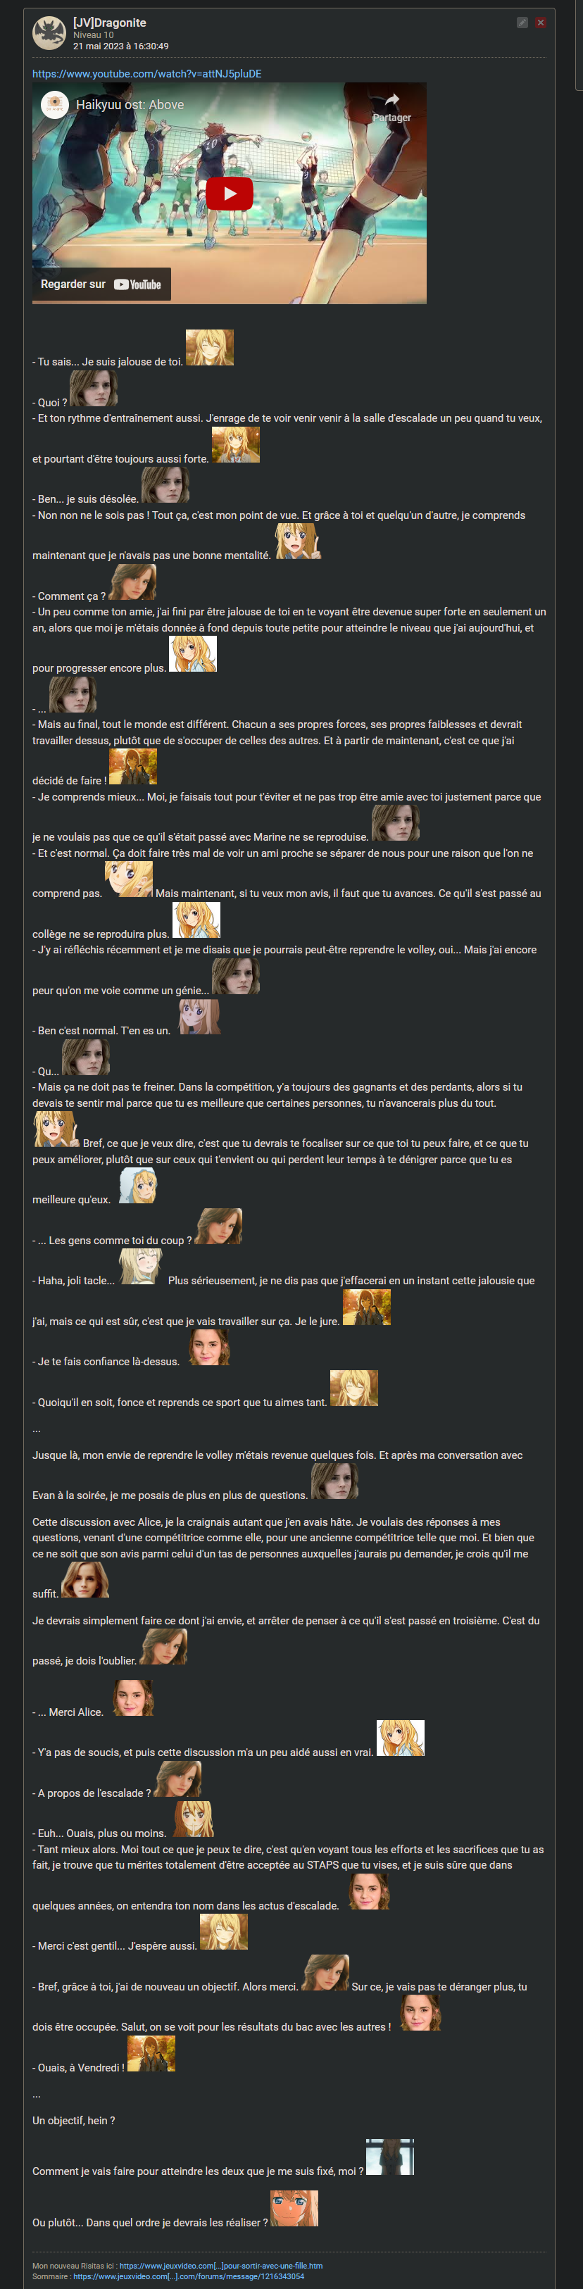Open the youtube.com/watch?v=attNJ5pluDE link
The image size is (583, 2289).
point(146,74)
